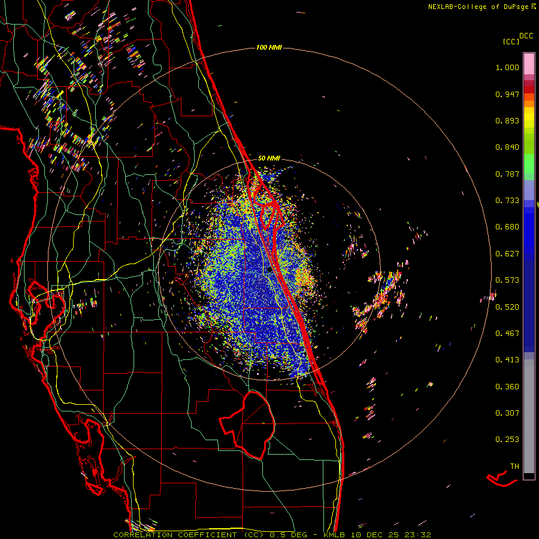The image size is (539, 539).
Task: Click the DCC label above the color bar
Action: (x=526, y=36)
